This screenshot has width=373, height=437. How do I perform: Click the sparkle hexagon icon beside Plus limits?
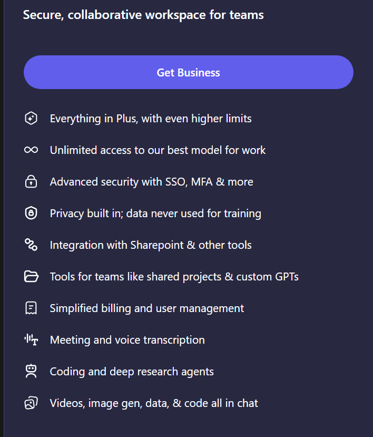[x=31, y=119]
